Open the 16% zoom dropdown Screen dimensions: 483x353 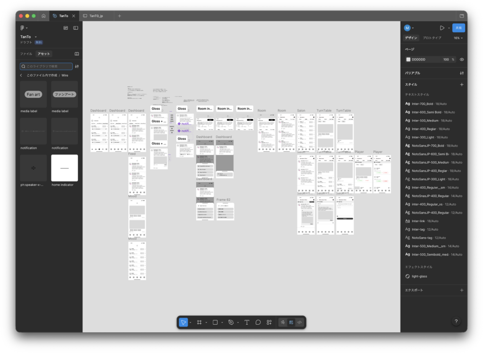[x=458, y=38]
